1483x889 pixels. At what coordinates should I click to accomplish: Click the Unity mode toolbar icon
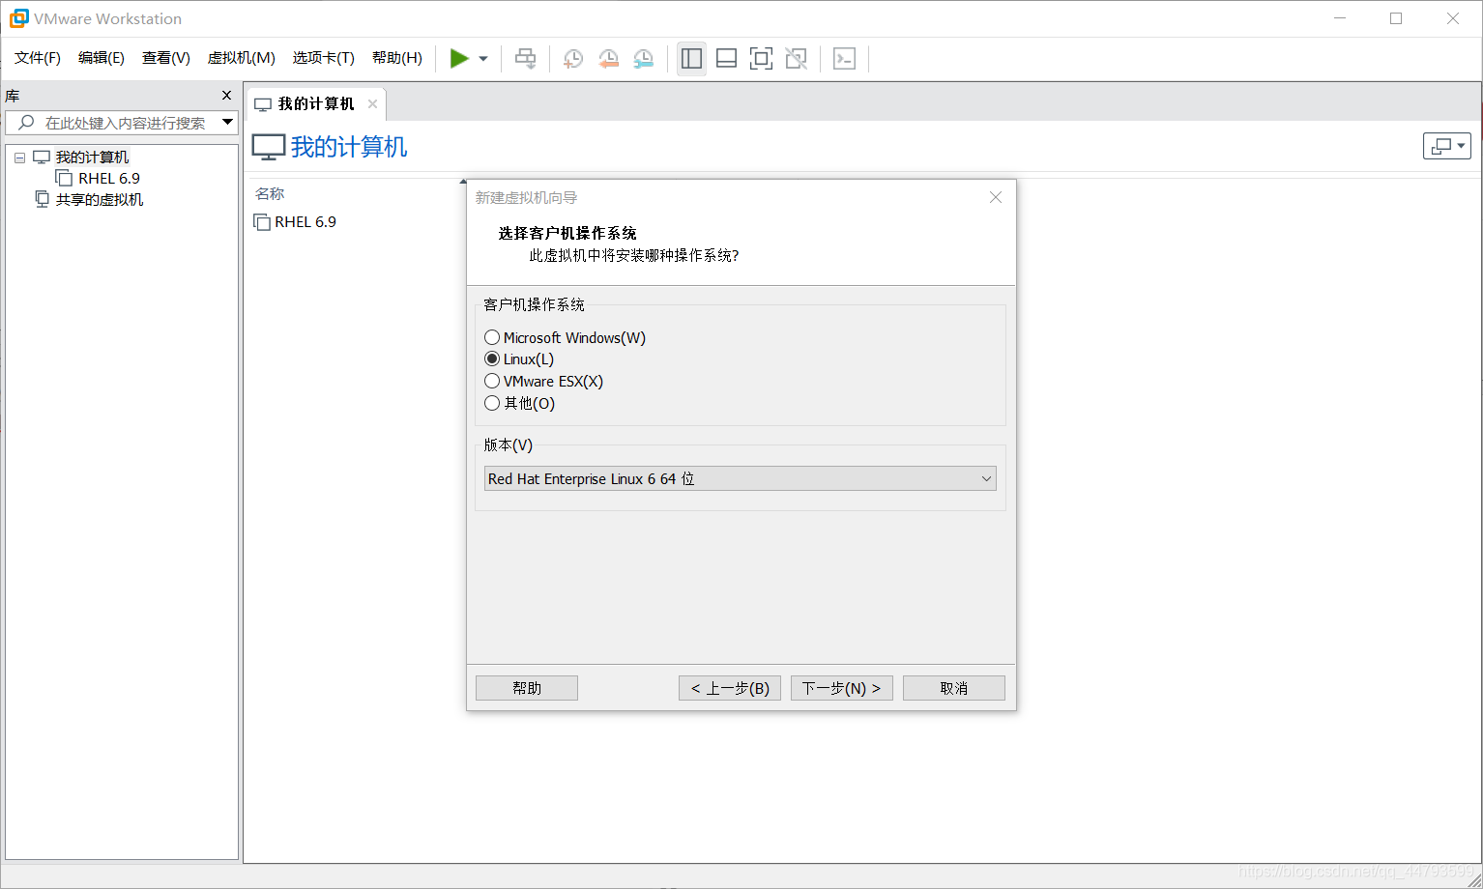point(796,59)
